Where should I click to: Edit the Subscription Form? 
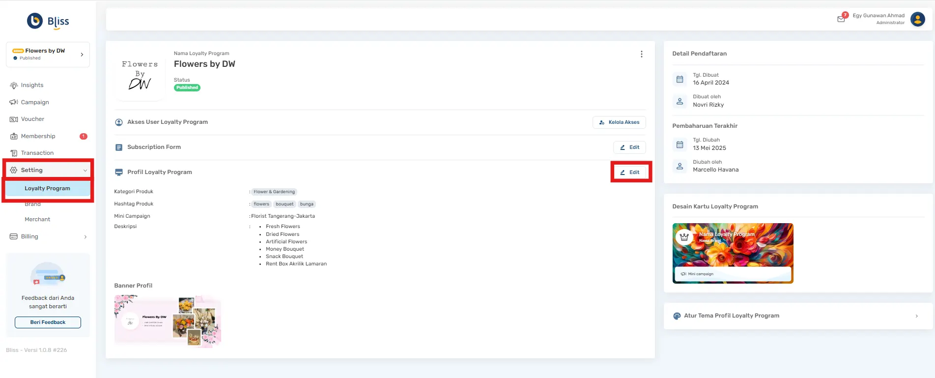(629, 147)
